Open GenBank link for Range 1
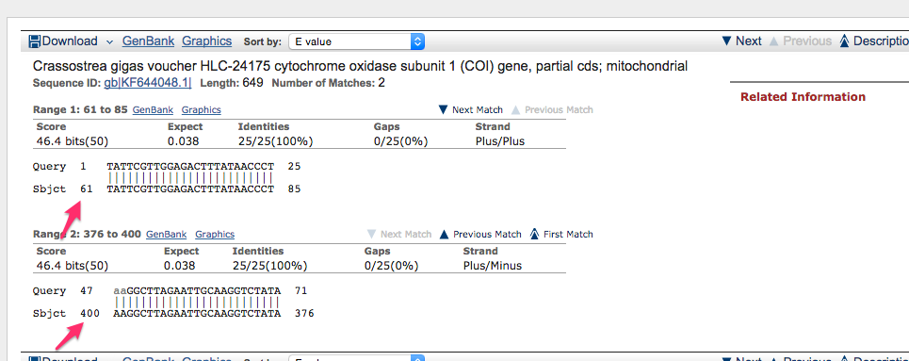909x361 pixels. click(x=152, y=109)
